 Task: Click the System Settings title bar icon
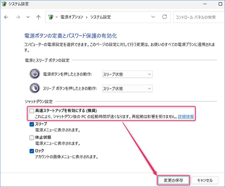pyautogui.click(x=4, y=4)
